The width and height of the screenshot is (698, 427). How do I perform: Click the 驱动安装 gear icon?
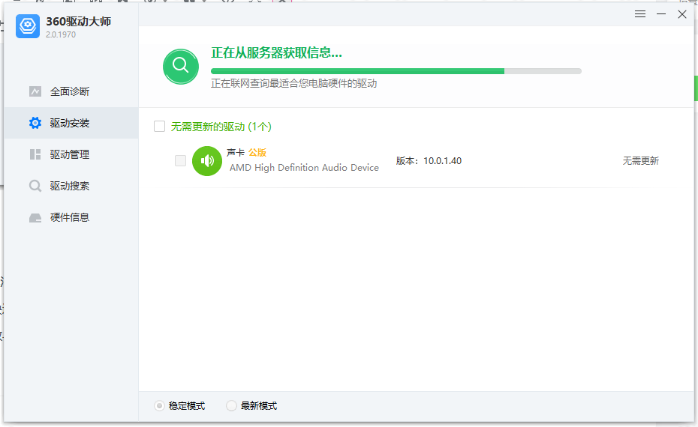(35, 123)
